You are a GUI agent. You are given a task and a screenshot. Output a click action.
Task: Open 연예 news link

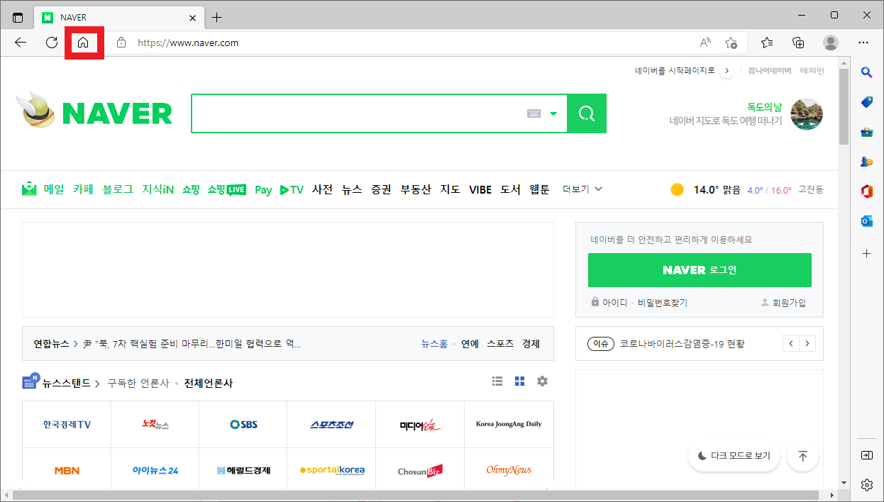tap(470, 344)
